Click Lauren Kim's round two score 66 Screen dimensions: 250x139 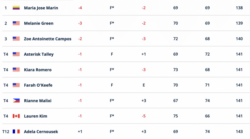coord(207,116)
